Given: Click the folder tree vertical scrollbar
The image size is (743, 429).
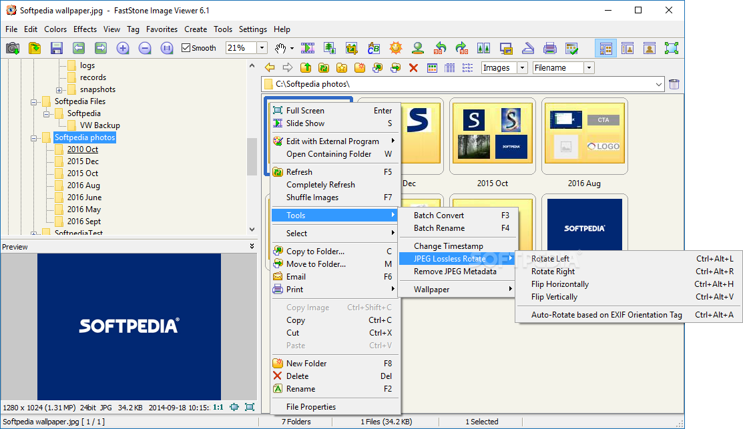Looking at the screenshot, I should (x=252, y=157).
